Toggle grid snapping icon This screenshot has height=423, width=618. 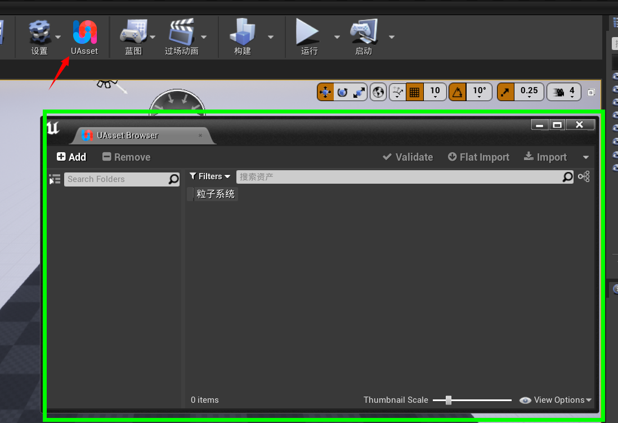click(415, 93)
